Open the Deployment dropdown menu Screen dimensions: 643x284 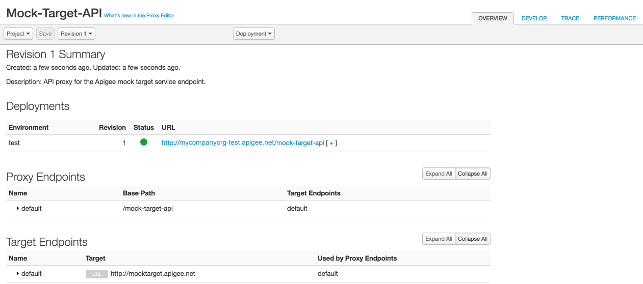(254, 34)
